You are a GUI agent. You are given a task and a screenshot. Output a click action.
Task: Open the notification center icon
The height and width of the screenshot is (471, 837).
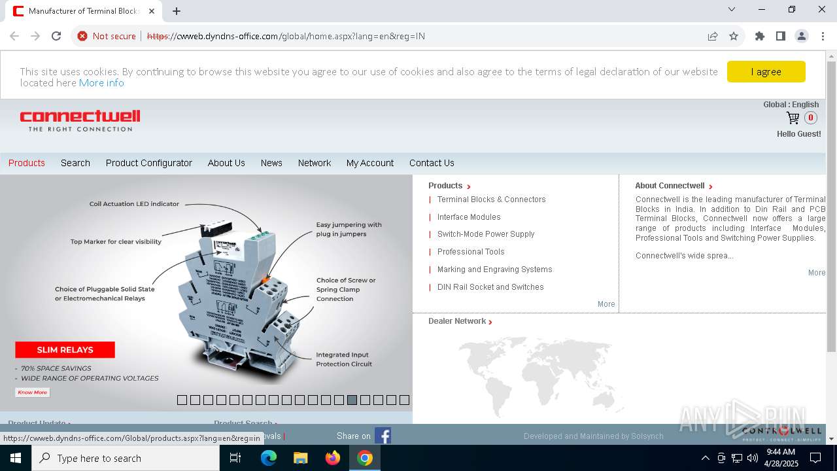815,458
